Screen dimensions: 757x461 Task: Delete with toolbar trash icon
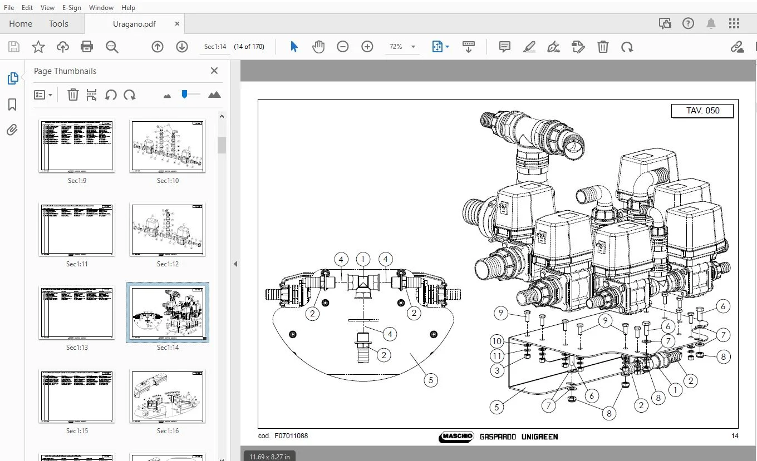603,47
